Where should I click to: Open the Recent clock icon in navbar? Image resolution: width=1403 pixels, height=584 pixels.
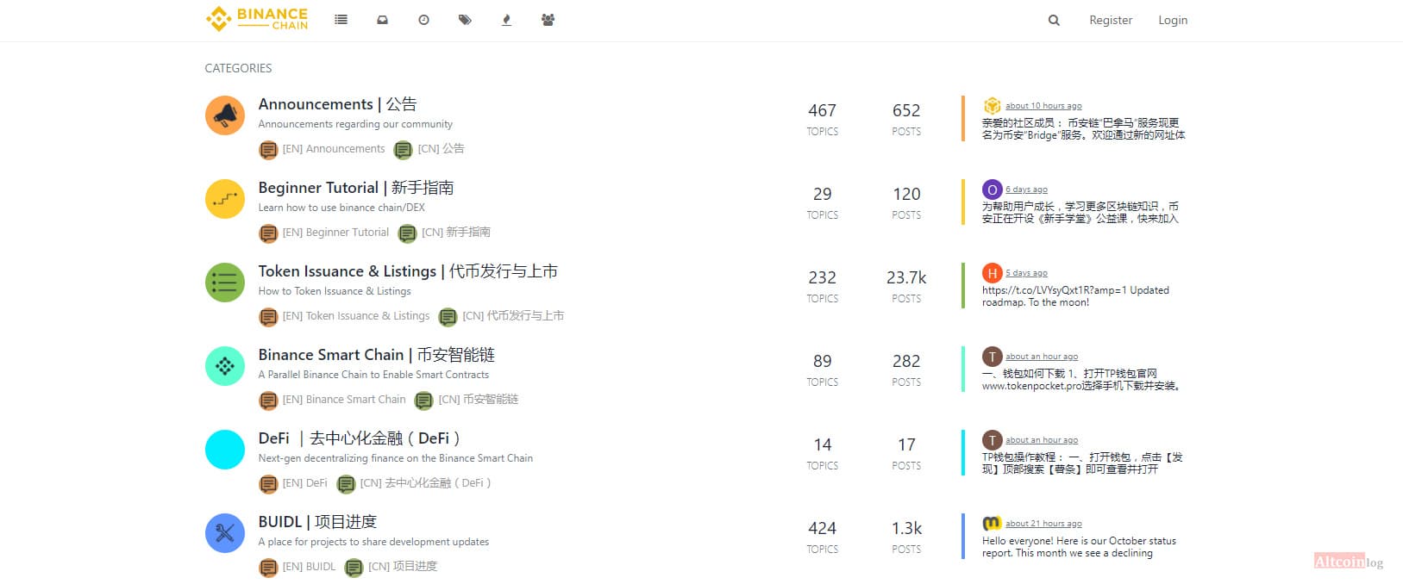423,19
